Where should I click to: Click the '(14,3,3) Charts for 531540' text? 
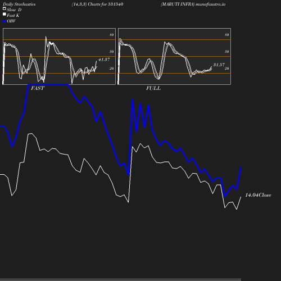pos(97,4)
